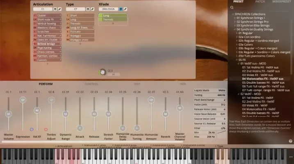Click the preset search magnifier icon
Image resolution: width=294 pixels, height=164 pixels.
[x=232, y=7]
